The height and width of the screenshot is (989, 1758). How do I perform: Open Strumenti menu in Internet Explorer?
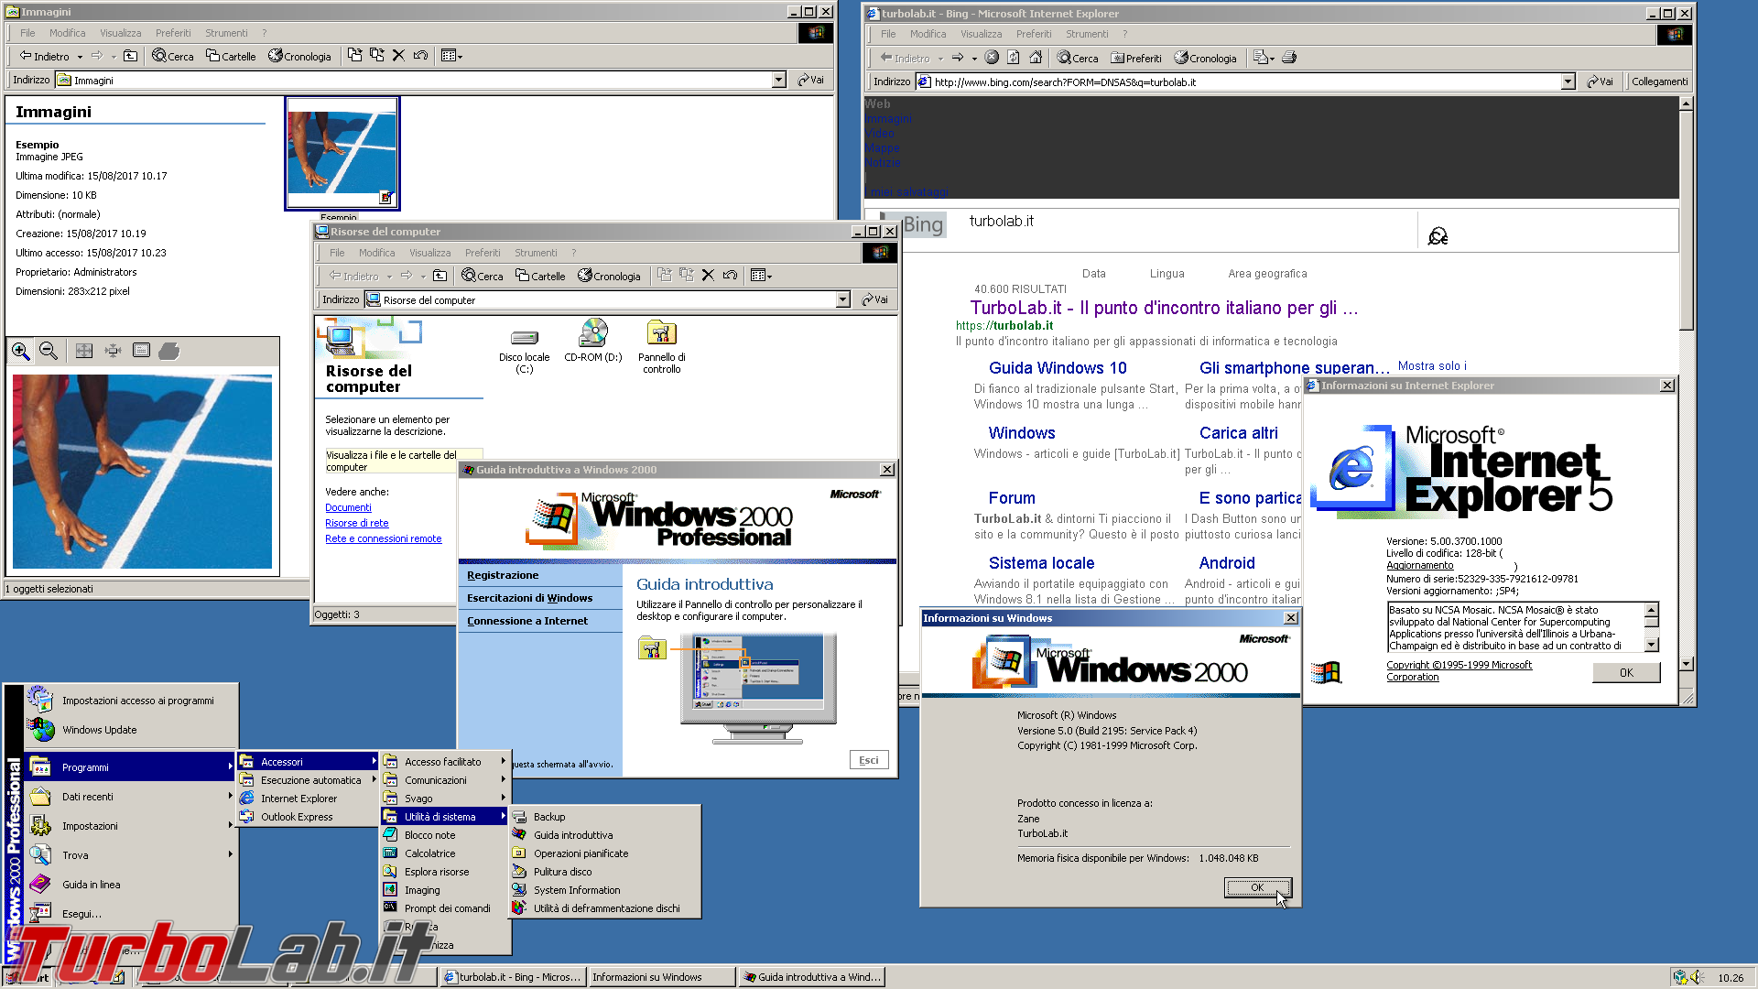tap(1087, 34)
